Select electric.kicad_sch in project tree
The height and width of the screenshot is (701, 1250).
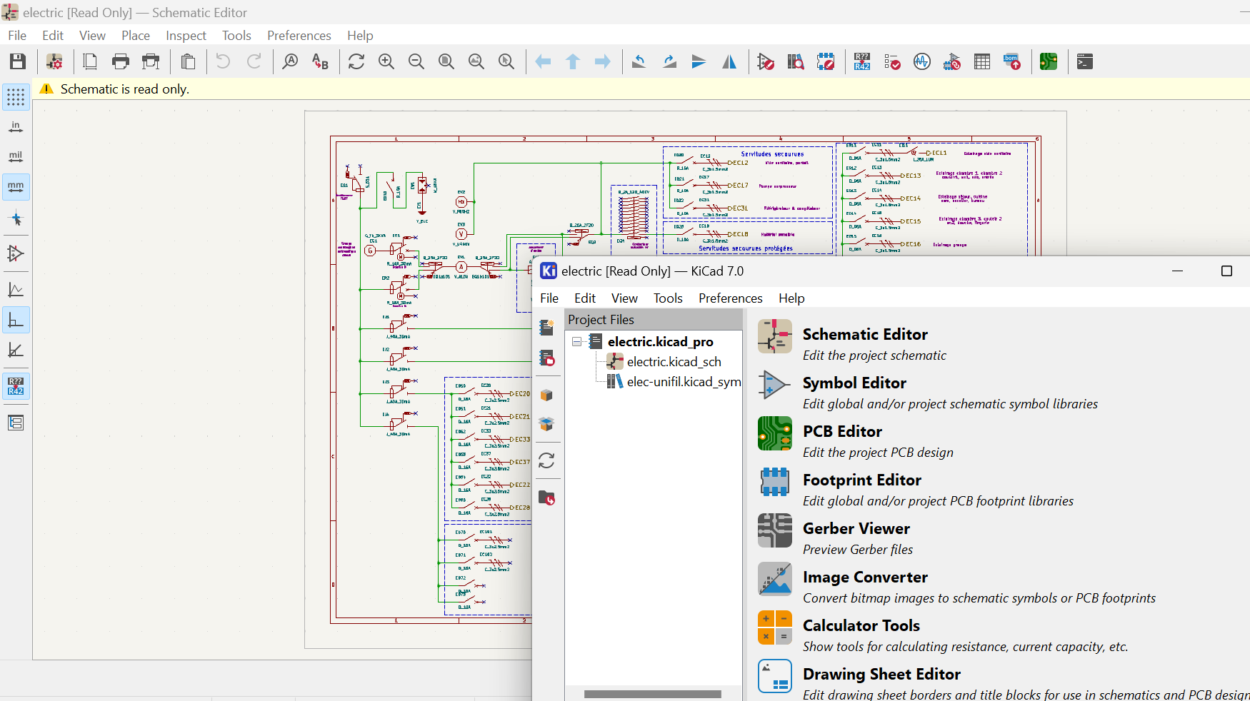point(674,362)
